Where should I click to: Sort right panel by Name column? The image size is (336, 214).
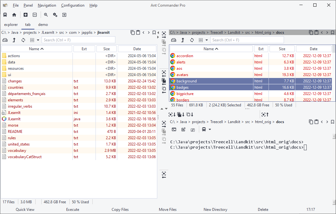click(x=211, y=49)
